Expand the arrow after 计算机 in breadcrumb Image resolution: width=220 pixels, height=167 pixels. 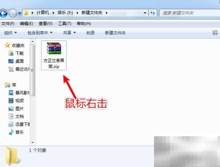point(53,13)
